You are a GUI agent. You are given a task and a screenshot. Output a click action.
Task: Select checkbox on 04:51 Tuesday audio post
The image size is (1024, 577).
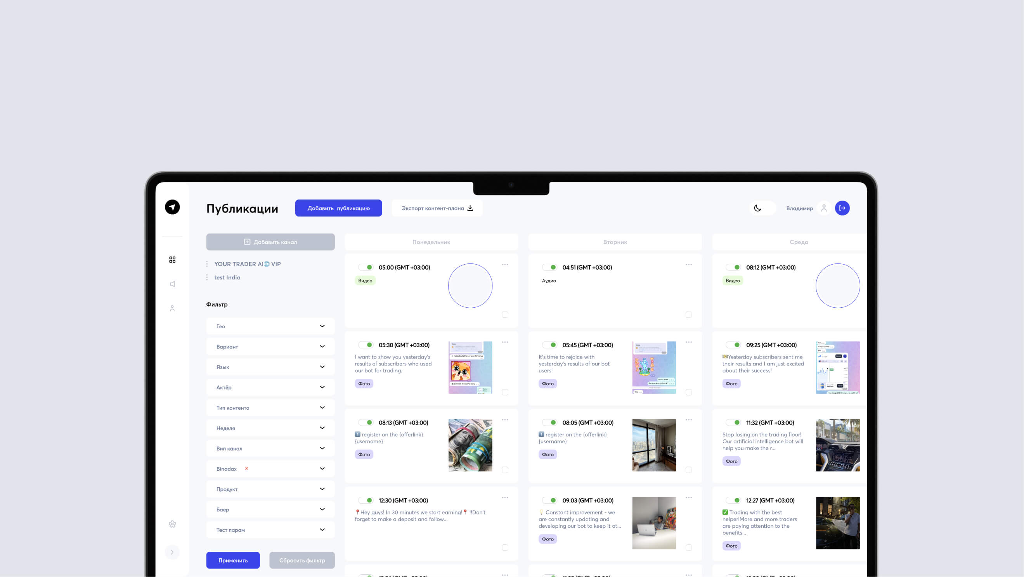[688, 315]
